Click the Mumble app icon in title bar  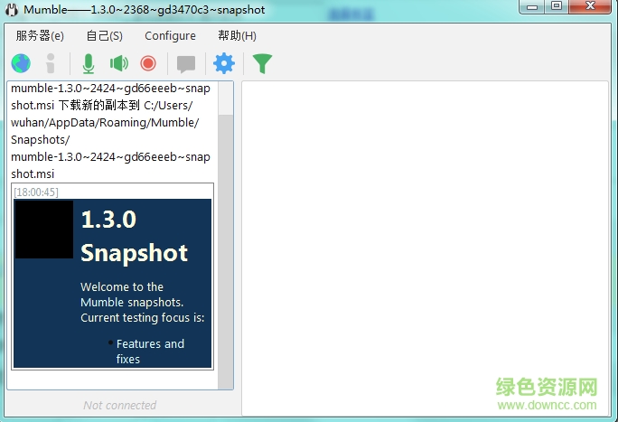tap(12, 8)
